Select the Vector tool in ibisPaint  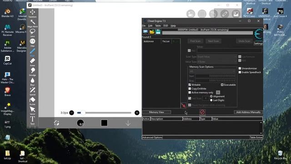tap(32, 110)
